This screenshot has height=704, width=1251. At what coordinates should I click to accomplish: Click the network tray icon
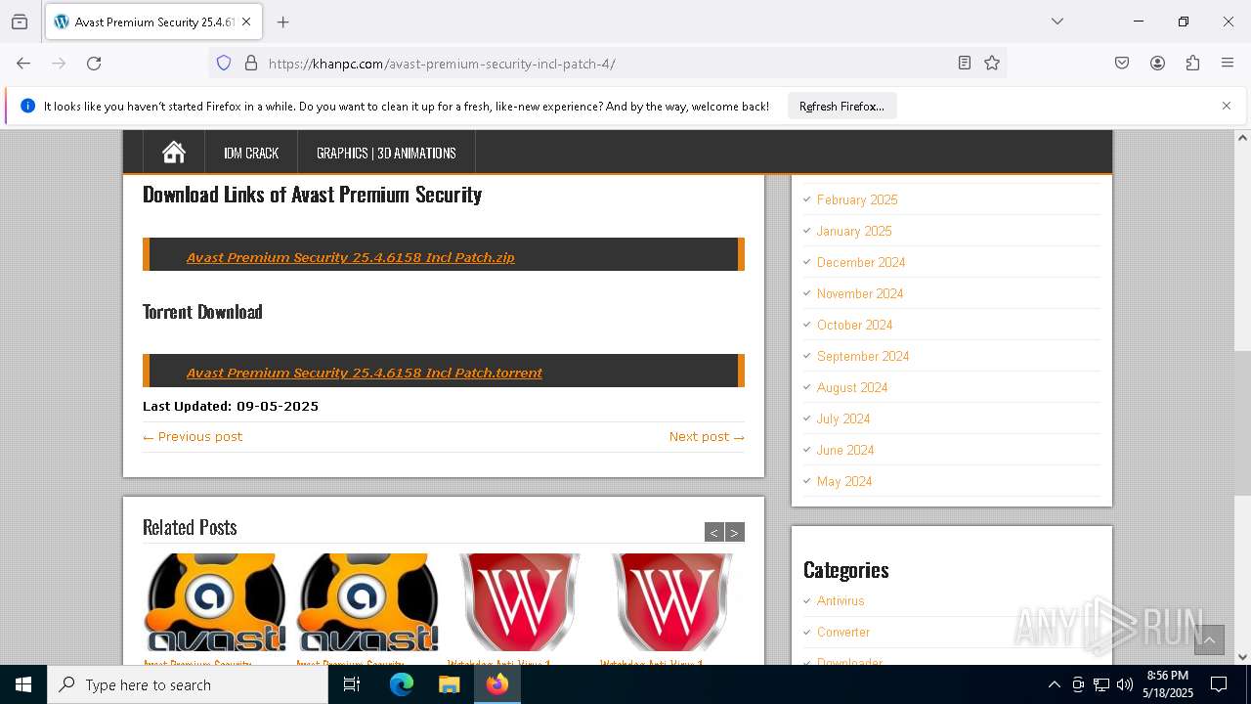point(1101,684)
